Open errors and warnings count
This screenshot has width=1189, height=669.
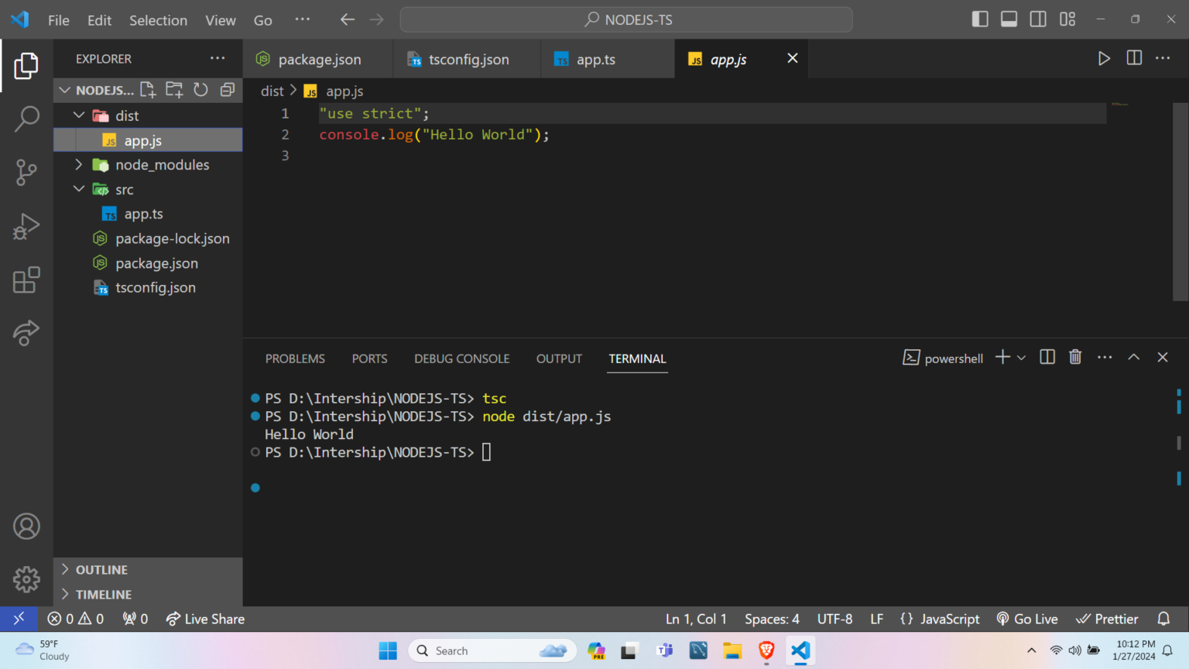(x=76, y=619)
